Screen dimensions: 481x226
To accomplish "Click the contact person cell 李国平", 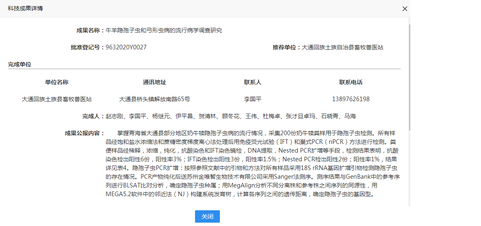I will click(253, 99).
